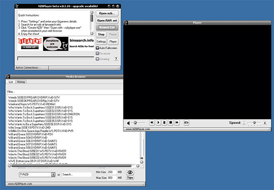The height and width of the screenshot is (190, 274).
Task: Select Who.Wants.To.Be.A.Superhero.S02E01 entry
Action: click(40, 107)
